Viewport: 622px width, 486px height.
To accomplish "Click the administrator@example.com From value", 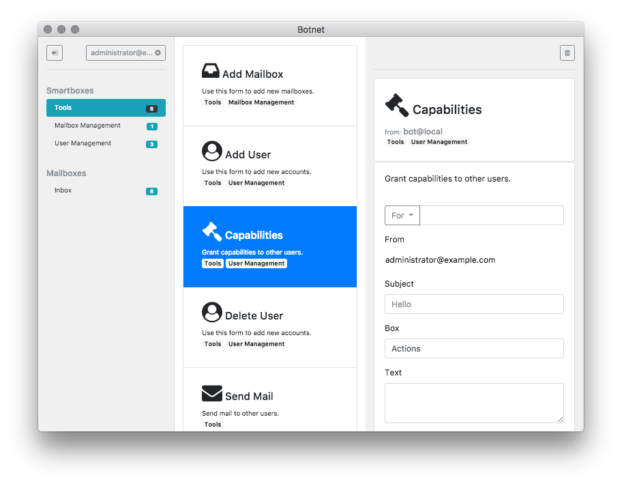I will click(x=441, y=260).
